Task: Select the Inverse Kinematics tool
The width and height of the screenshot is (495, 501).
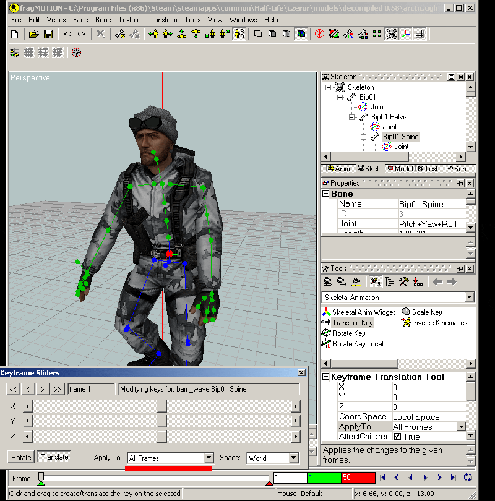Action: click(x=434, y=323)
